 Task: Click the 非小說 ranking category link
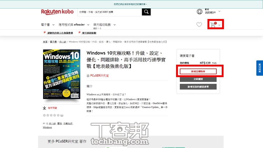click(52, 124)
